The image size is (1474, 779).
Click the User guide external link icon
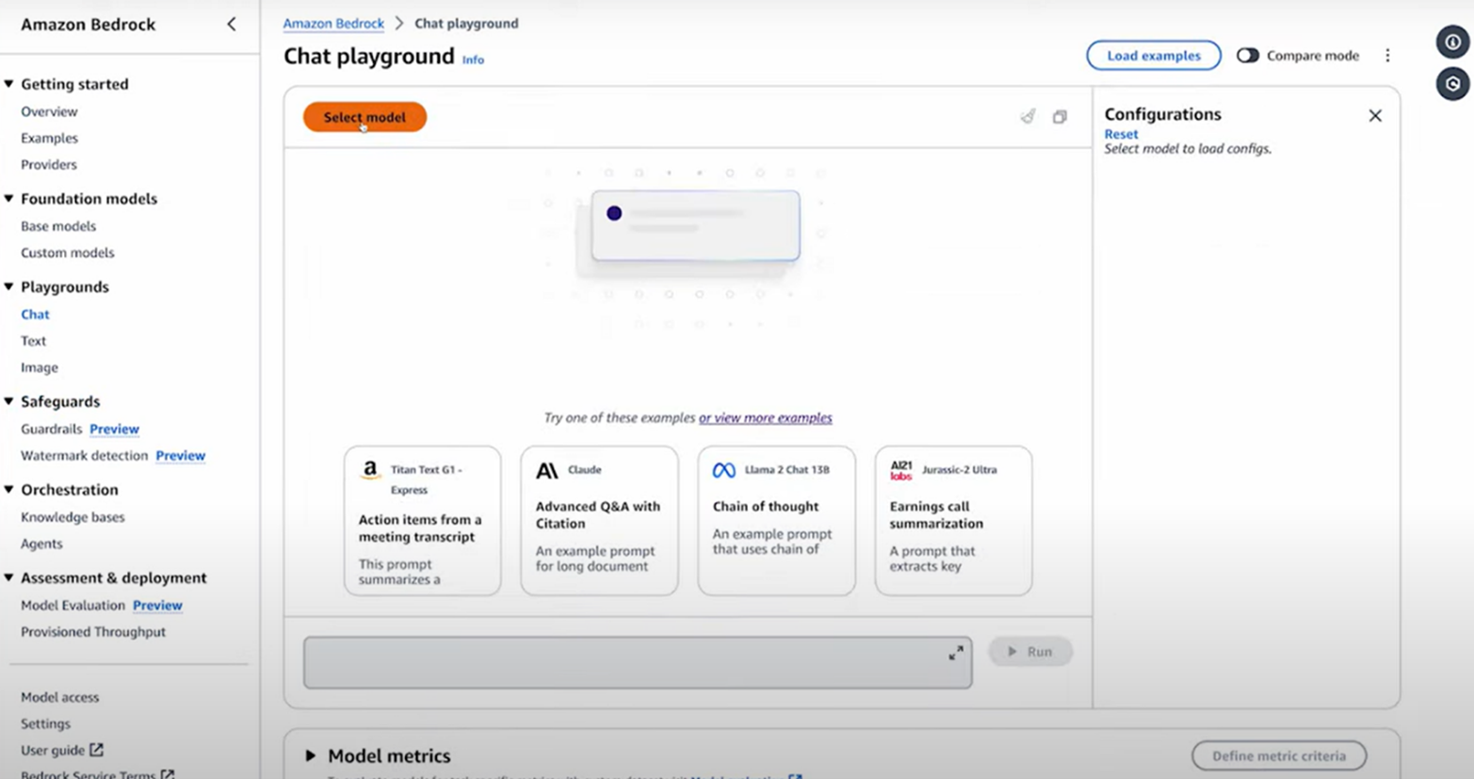click(96, 750)
